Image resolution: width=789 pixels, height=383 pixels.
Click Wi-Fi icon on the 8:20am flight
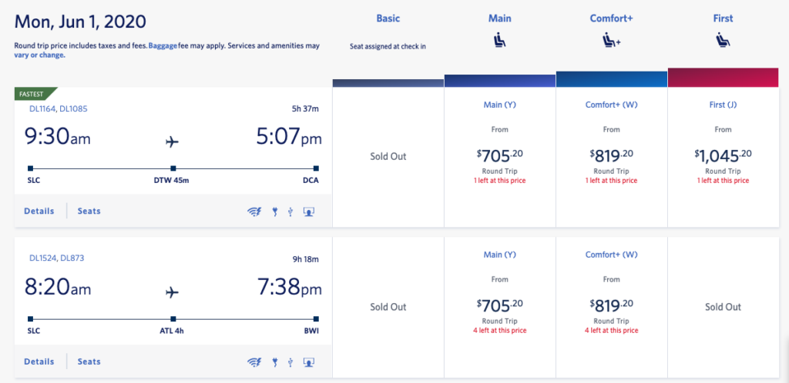(x=254, y=362)
